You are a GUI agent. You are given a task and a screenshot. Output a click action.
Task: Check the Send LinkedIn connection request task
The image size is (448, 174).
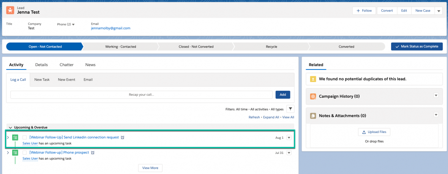[25, 138]
